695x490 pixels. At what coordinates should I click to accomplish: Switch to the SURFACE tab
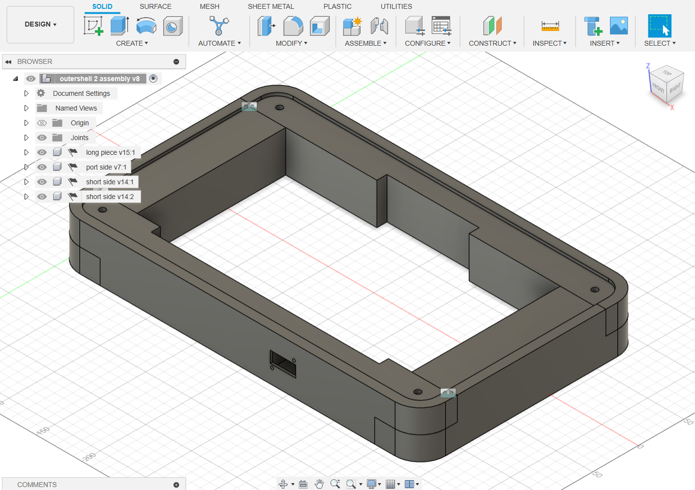[x=155, y=6]
